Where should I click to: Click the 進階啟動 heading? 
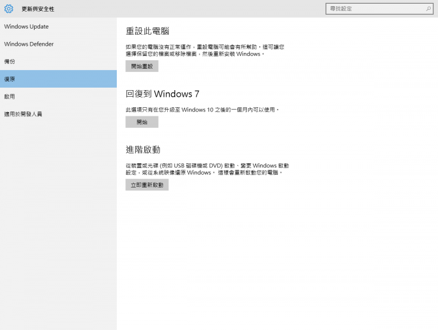[143, 150]
